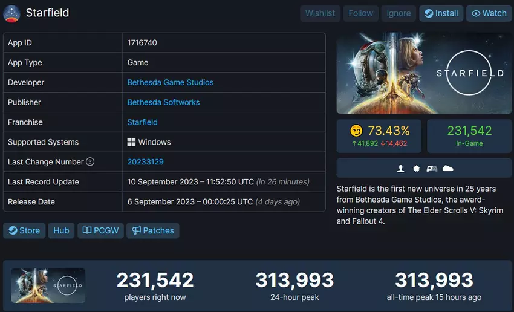
Task: Click the Steam Cloud icon
Action: [x=447, y=168]
